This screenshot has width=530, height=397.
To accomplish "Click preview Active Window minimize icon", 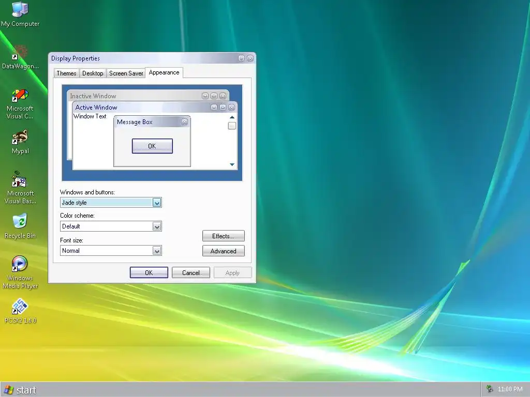I will click(x=214, y=108).
